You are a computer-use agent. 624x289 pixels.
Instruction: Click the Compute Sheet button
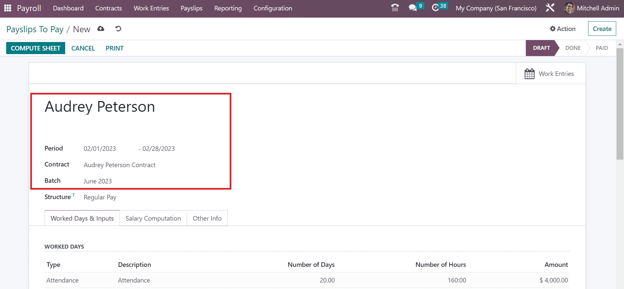point(36,48)
